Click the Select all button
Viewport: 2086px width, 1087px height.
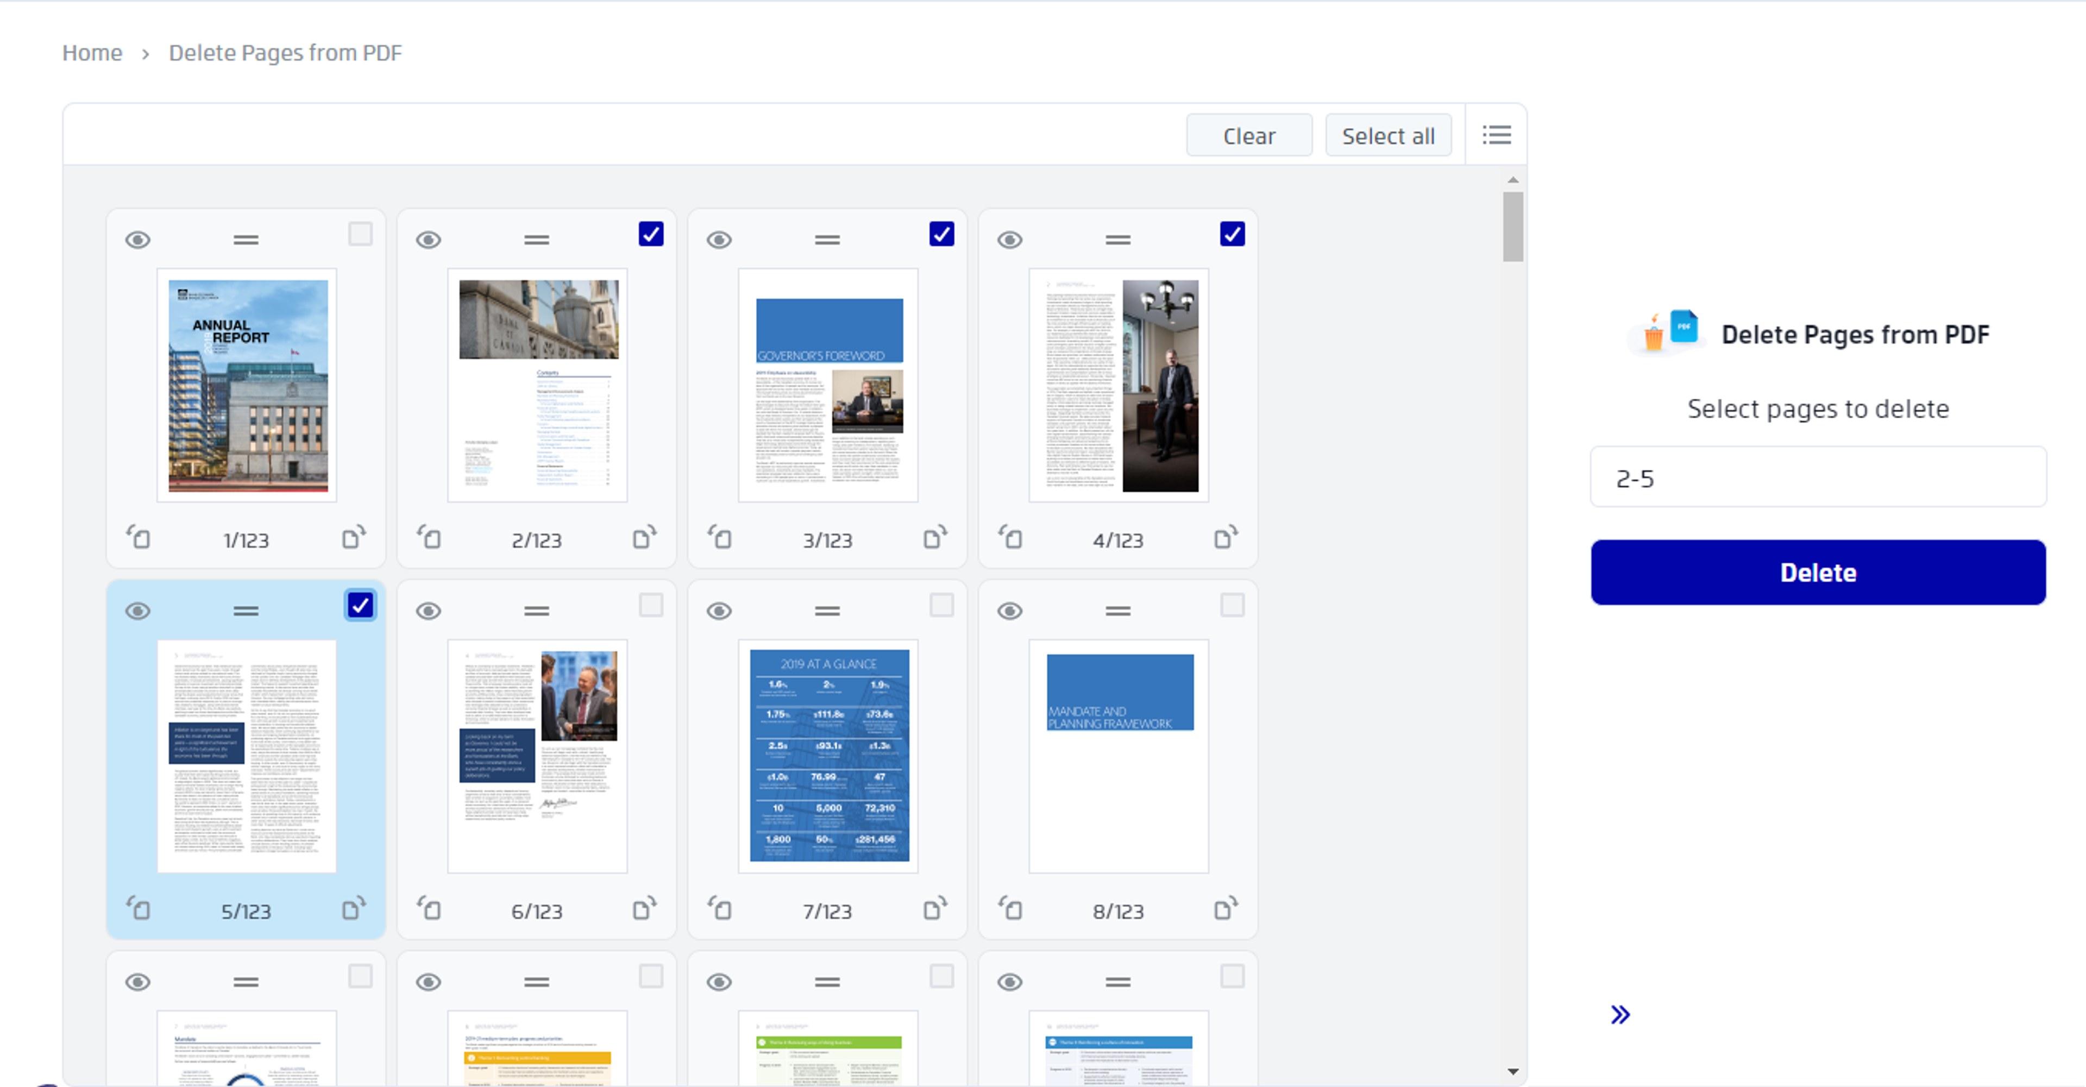coord(1389,135)
